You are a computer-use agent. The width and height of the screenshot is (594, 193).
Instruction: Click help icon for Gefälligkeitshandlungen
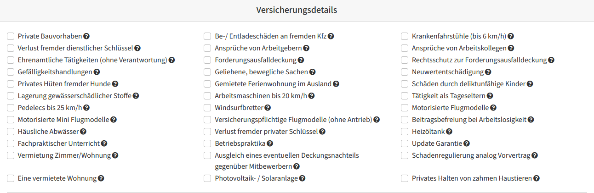[97, 72]
